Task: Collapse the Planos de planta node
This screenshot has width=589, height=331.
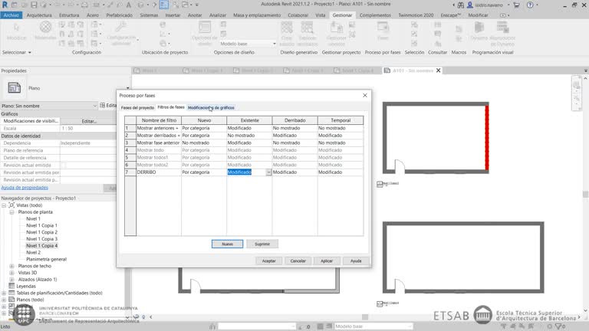Action: tap(12, 212)
